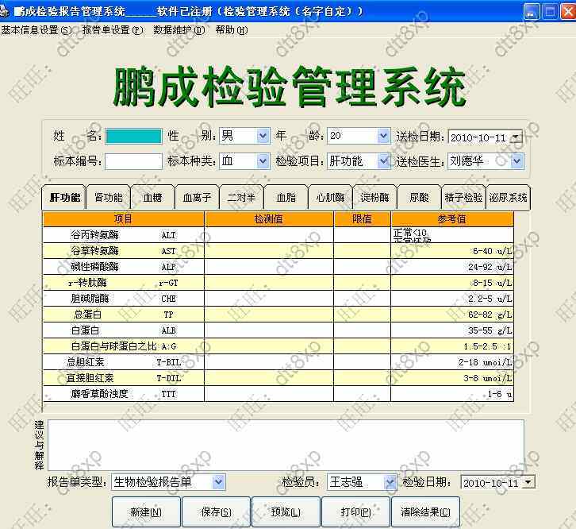Open the 检验日期 date picker arrow
Viewport: 576px width, 529px height.
coord(528,482)
